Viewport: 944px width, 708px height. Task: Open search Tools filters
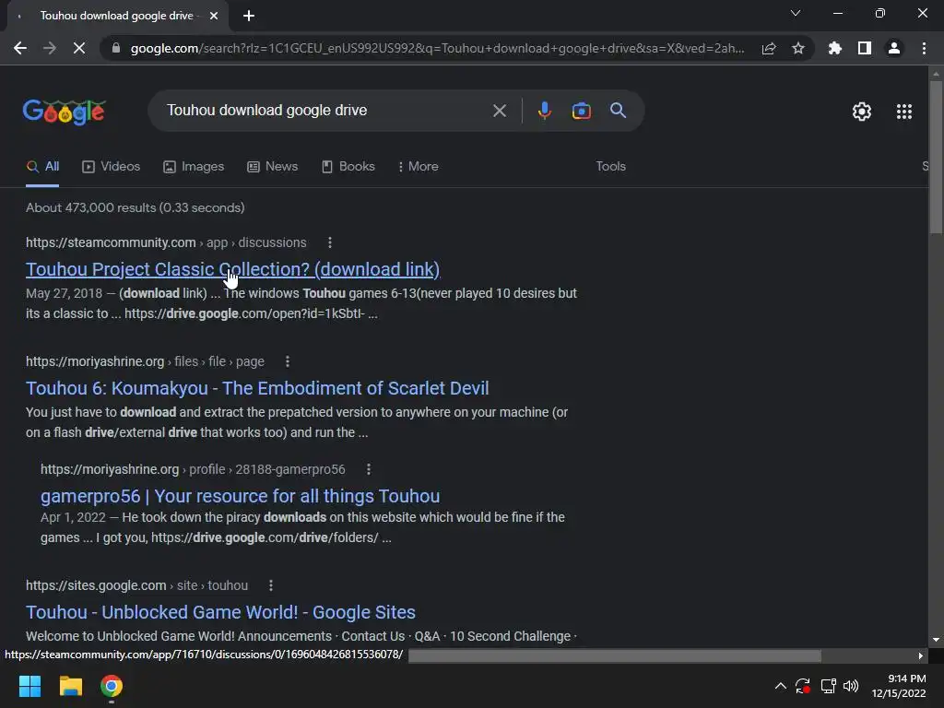610,167
